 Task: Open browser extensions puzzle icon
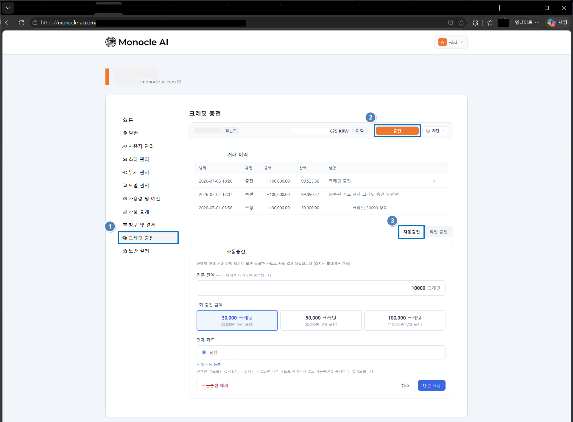pyautogui.click(x=475, y=23)
